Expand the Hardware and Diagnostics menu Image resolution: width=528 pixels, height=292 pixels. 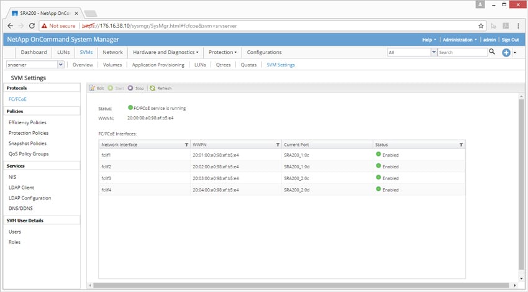point(166,52)
